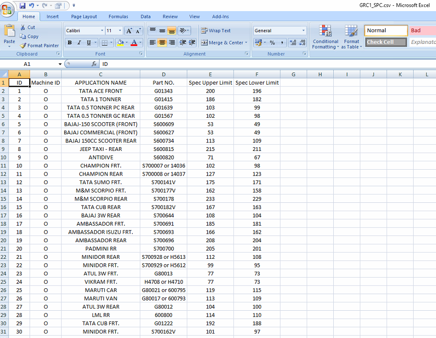
Task: Open the font name dropdown showing Calibri
Action: click(x=102, y=31)
